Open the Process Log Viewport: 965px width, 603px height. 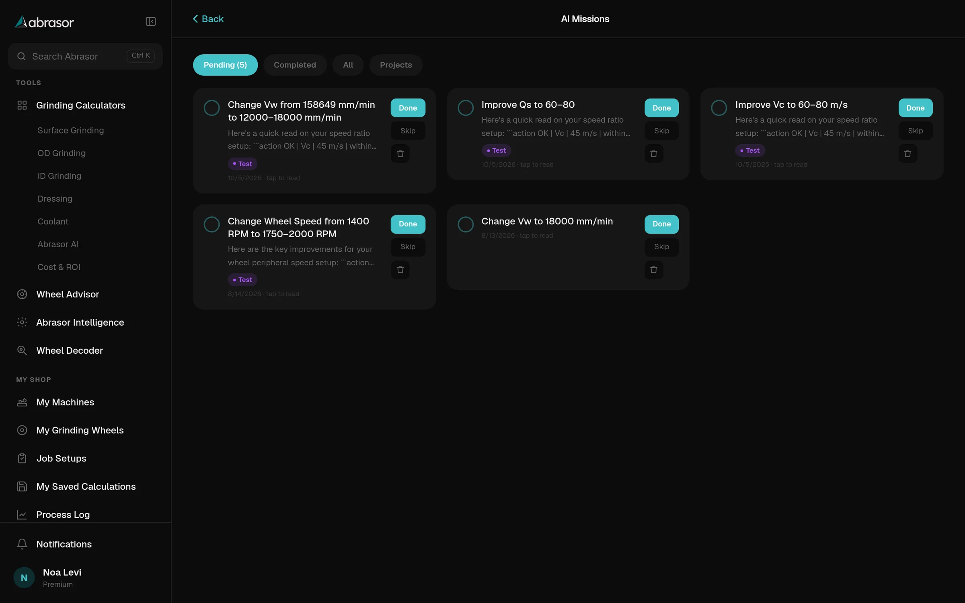[85, 515]
